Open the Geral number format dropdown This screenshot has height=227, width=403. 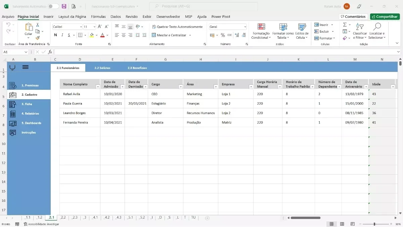point(245,27)
